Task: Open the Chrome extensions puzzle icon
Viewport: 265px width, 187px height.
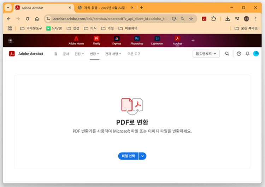Action: pos(214,19)
